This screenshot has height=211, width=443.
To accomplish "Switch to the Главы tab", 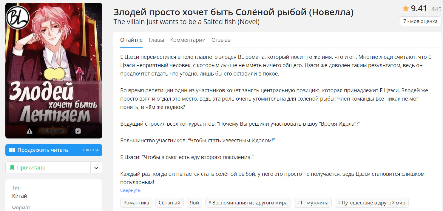I will click(156, 40).
